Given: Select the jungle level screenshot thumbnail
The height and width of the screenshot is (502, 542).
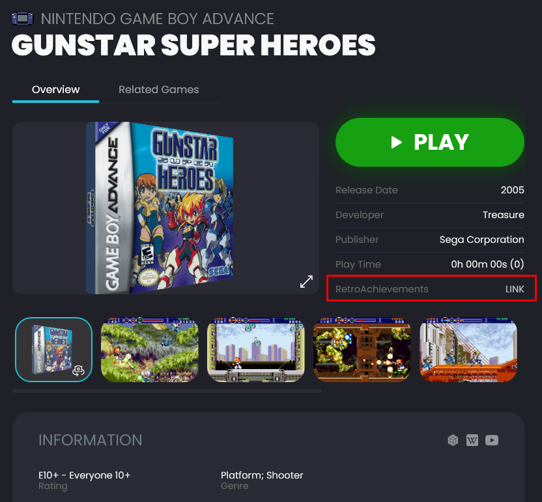Looking at the screenshot, I should (x=150, y=350).
